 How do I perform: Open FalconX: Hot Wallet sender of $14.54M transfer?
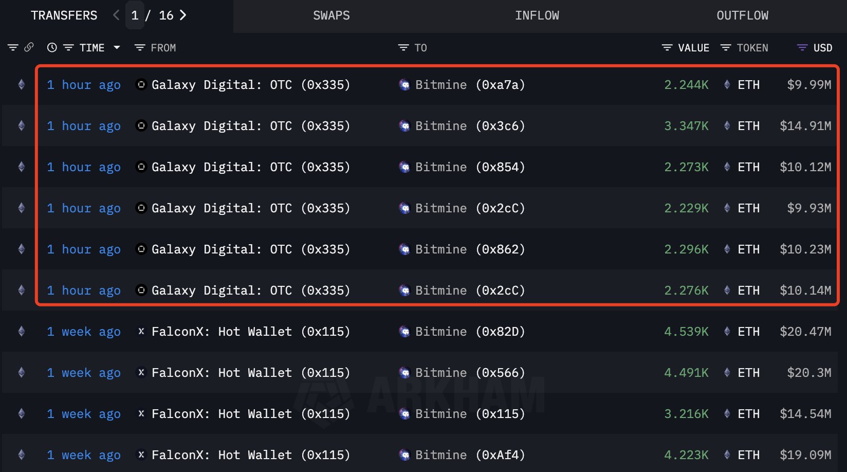click(x=251, y=414)
